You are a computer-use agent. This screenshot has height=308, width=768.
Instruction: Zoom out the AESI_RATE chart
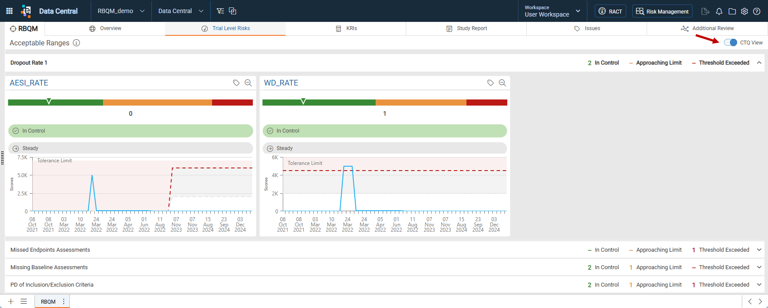point(248,83)
